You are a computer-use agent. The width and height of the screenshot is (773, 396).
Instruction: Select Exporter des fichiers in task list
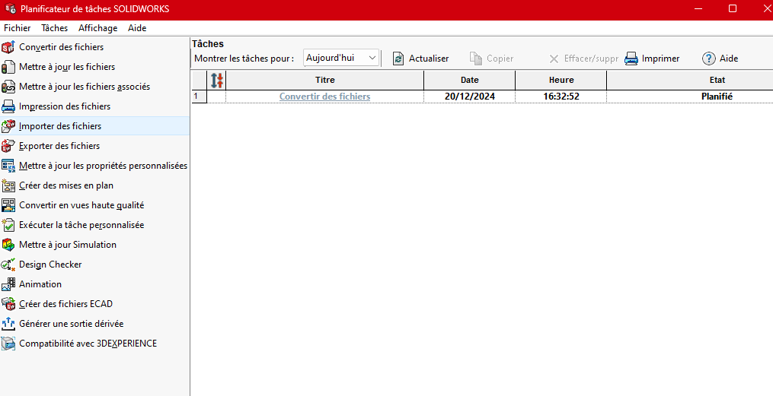coord(59,146)
